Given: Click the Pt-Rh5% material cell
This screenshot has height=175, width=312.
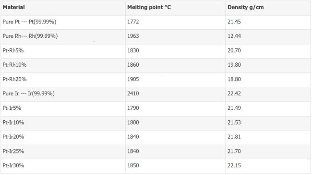Looking at the screenshot, I should 63,51.
